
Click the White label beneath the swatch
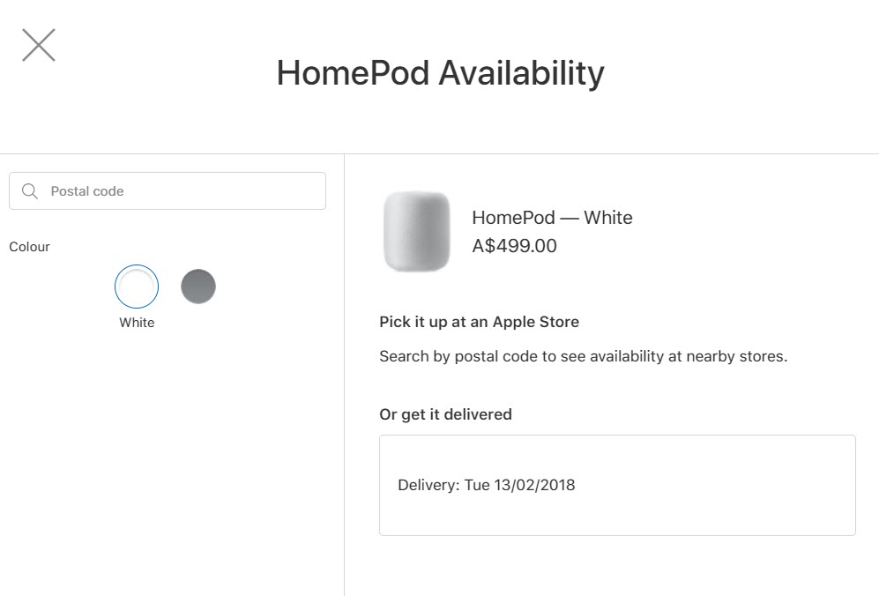(137, 323)
